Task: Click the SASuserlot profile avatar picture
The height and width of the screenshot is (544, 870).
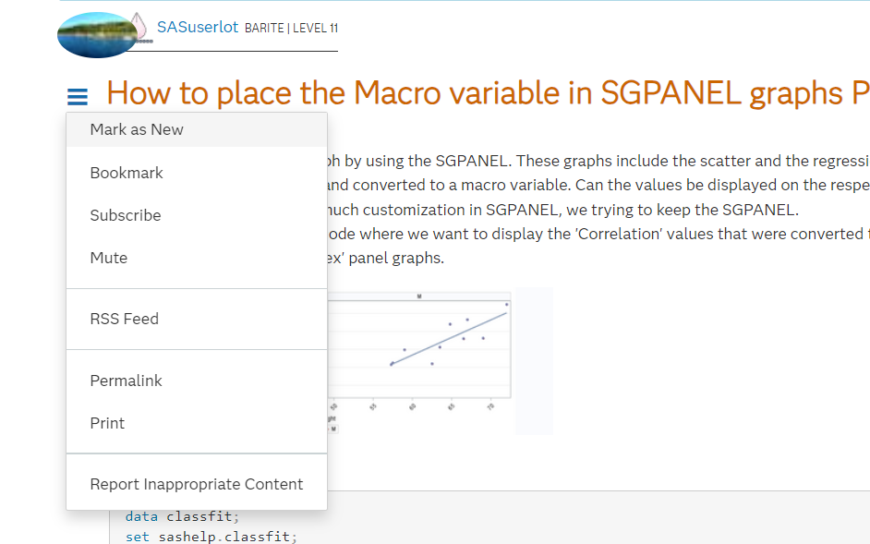Action: coord(96,35)
